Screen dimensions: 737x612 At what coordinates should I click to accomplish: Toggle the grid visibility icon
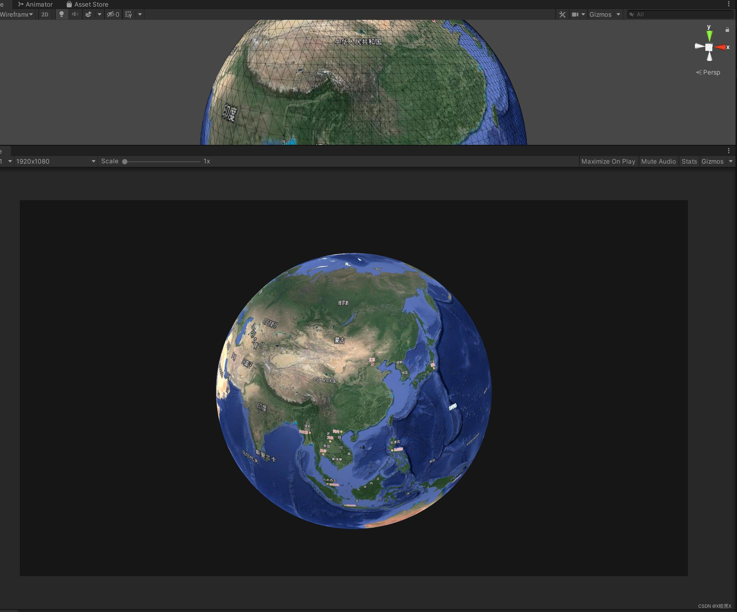pyautogui.click(x=128, y=14)
